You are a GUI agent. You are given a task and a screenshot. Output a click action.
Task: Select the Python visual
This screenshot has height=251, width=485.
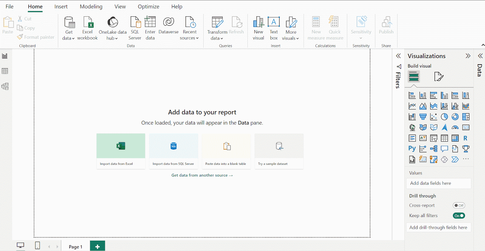click(412, 149)
